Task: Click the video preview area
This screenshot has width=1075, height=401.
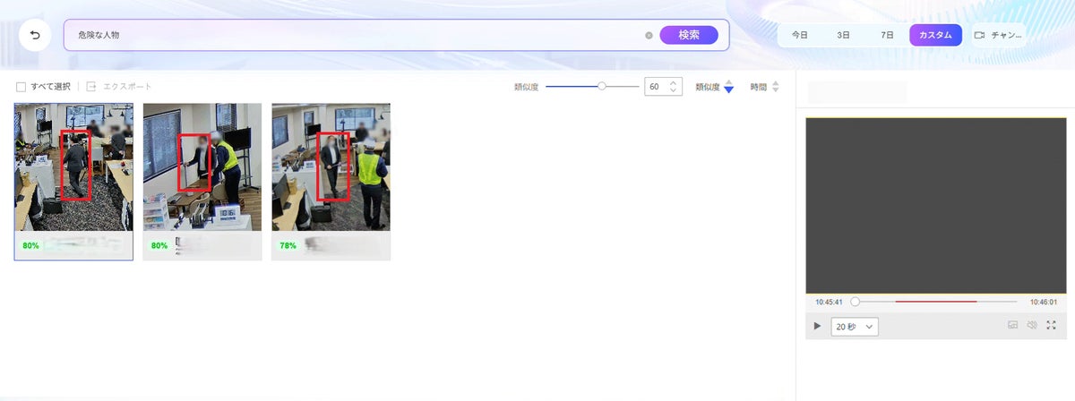Action: (935, 205)
